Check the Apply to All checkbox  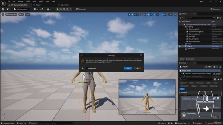87,68
